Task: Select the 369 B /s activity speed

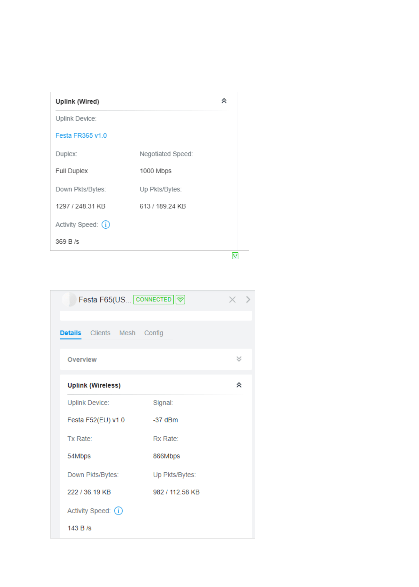Action: pos(67,242)
